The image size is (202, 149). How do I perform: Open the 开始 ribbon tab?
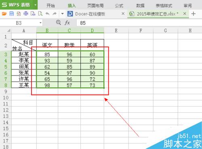click(50, 6)
